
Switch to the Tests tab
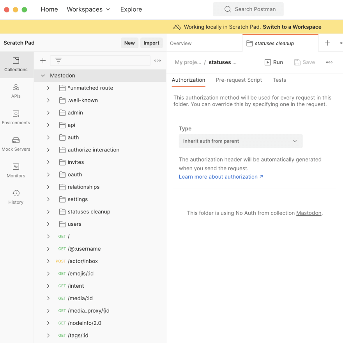pos(279,80)
